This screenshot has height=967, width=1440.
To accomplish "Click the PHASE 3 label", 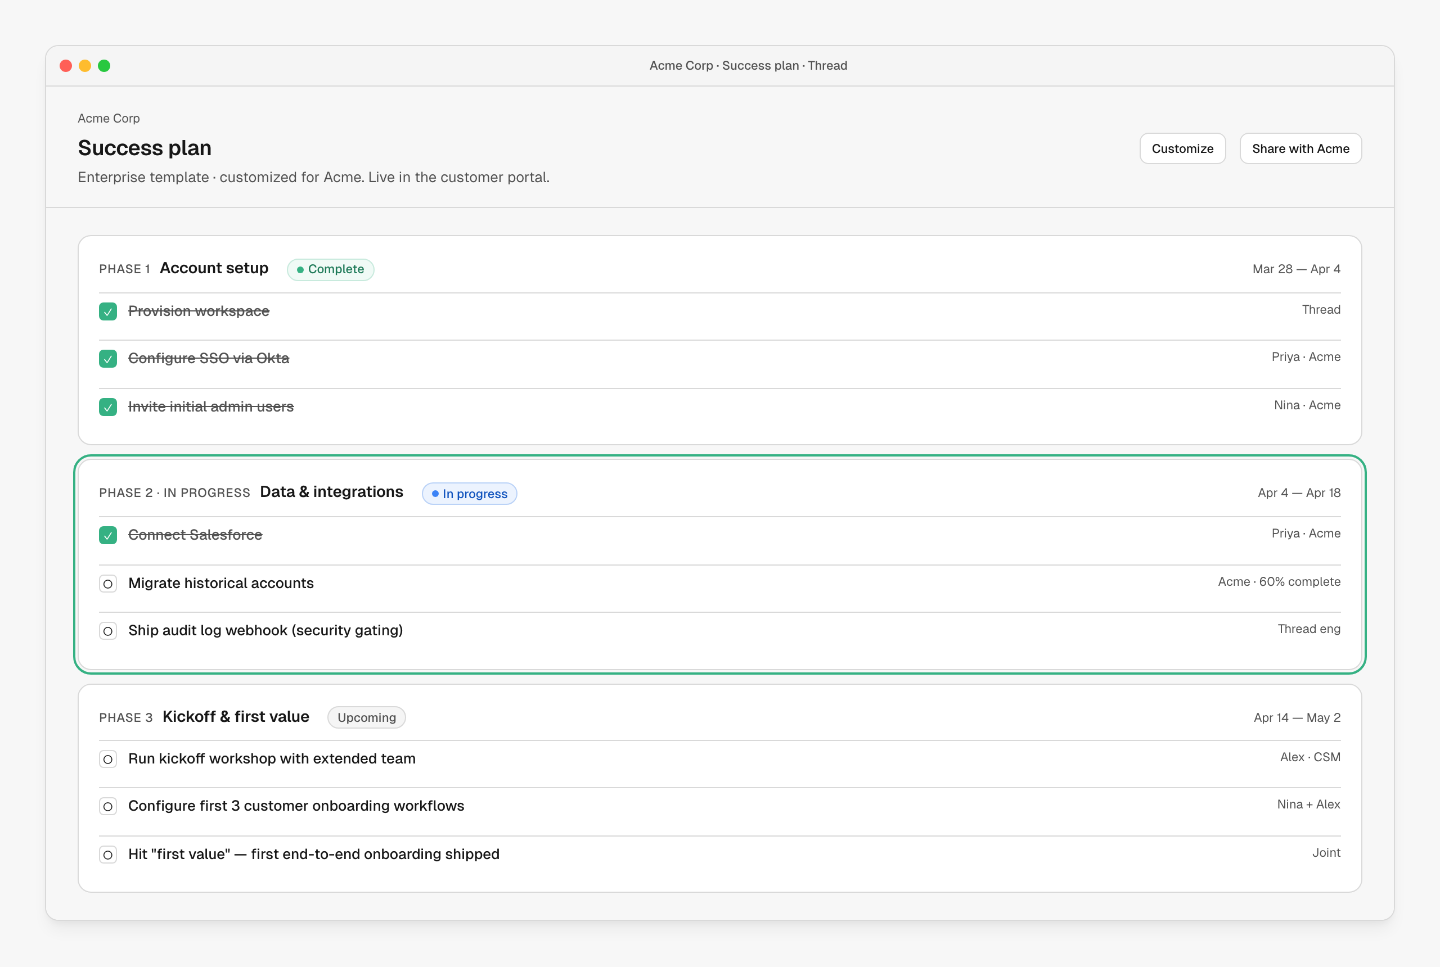I will (x=126, y=718).
